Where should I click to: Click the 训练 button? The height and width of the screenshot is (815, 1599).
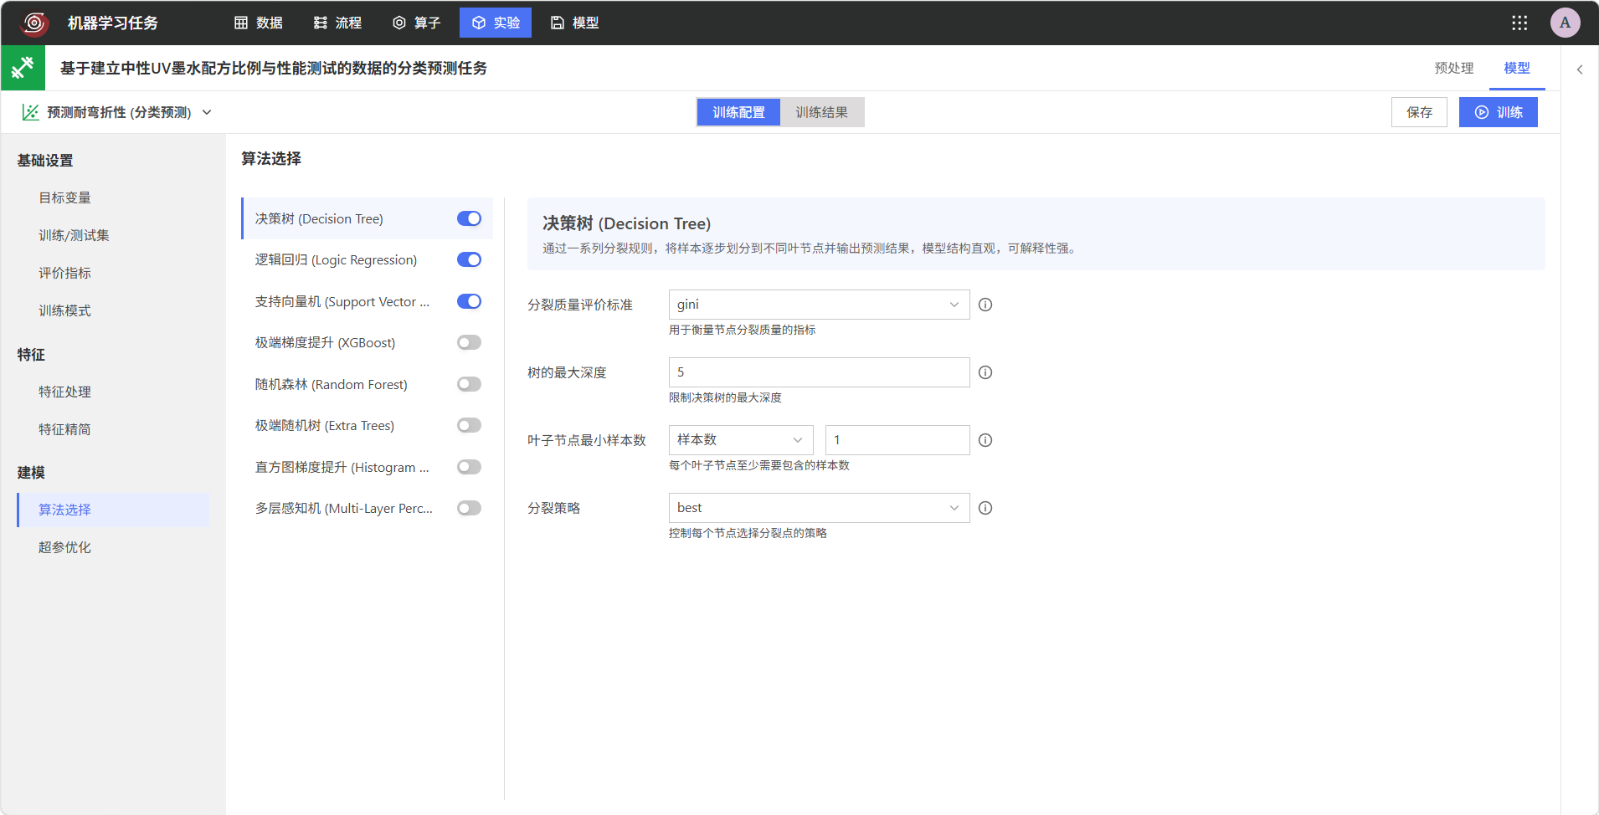coord(1499,112)
